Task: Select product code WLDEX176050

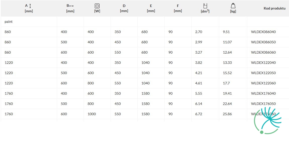Action: pos(263,104)
